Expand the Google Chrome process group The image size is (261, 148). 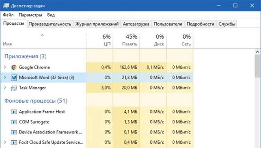5,67
